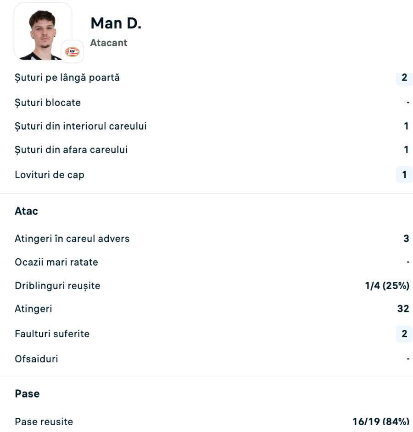The width and height of the screenshot is (413, 432).
Task: Click the highlighted value 2 for off-target shots
Action: coord(404,77)
